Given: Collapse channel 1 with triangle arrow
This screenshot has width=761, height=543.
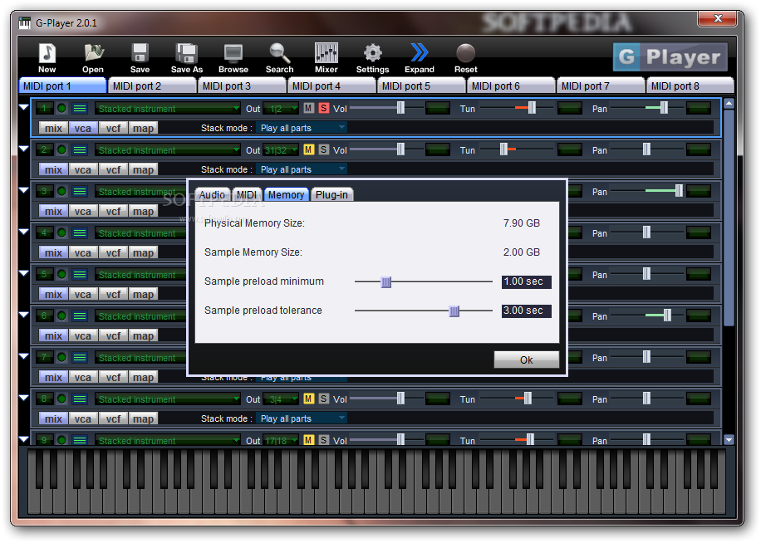Looking at the screenshot, I should [24, 107].
